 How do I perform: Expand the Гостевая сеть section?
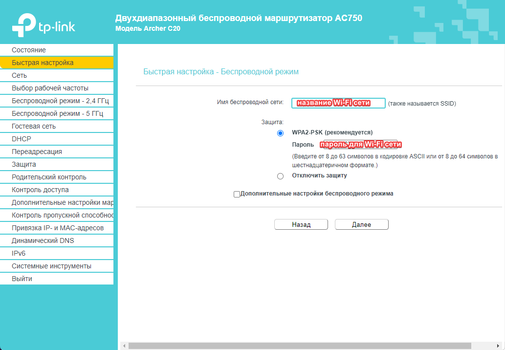point(34,126)
